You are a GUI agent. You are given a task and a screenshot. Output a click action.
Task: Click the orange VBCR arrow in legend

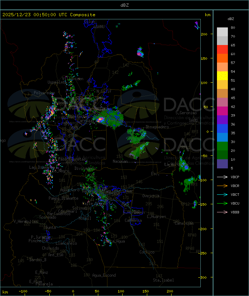(x=222, y=186)
